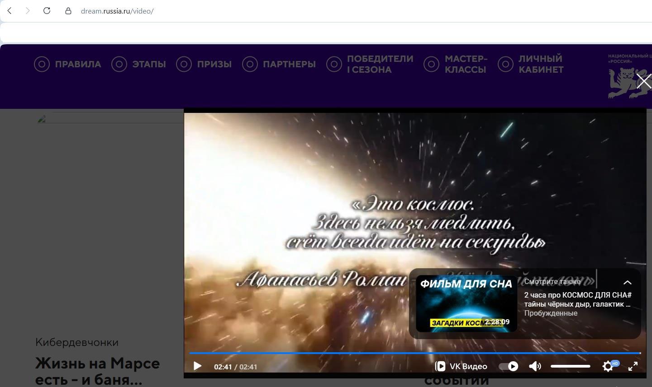
Task: Open ПОБЕДИТЕЛИ I СЕЗОНА page
Action: (370, 64)
